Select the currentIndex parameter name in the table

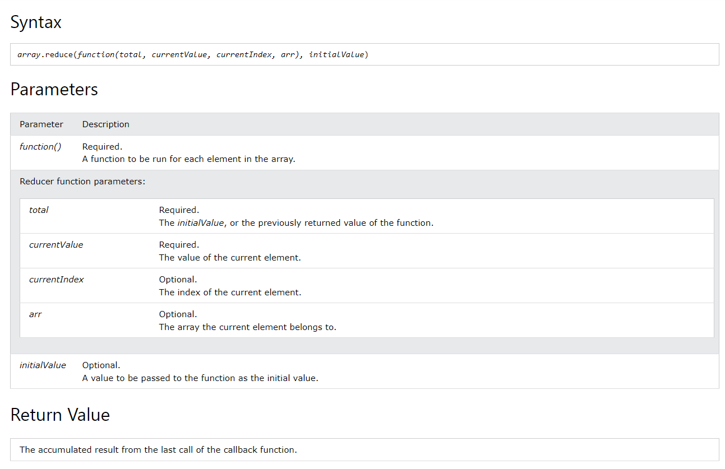[x=56, y=280]
